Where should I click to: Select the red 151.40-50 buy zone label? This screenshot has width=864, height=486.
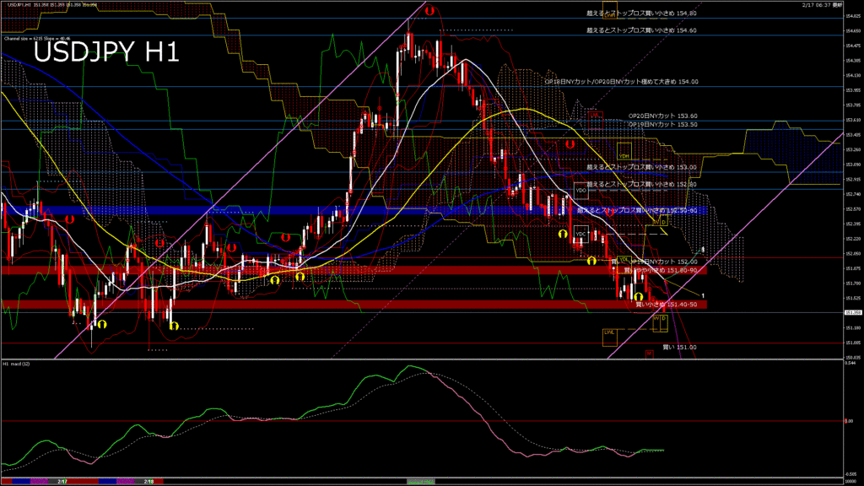pyautogui.click(x=666, y=304)
